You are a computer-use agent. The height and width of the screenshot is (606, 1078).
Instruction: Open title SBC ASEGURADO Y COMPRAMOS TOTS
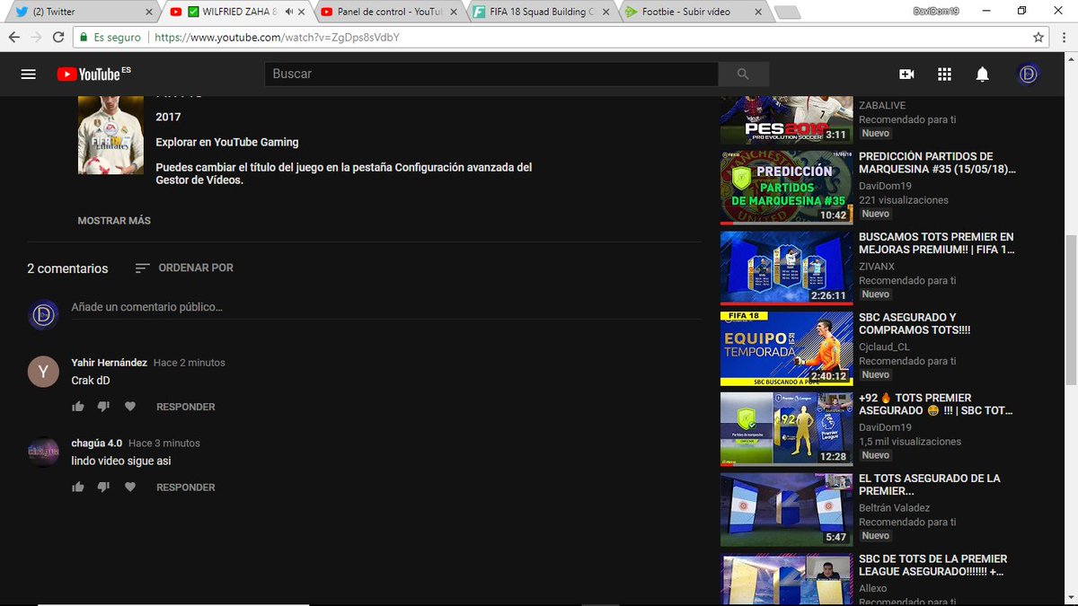point(915,324)
